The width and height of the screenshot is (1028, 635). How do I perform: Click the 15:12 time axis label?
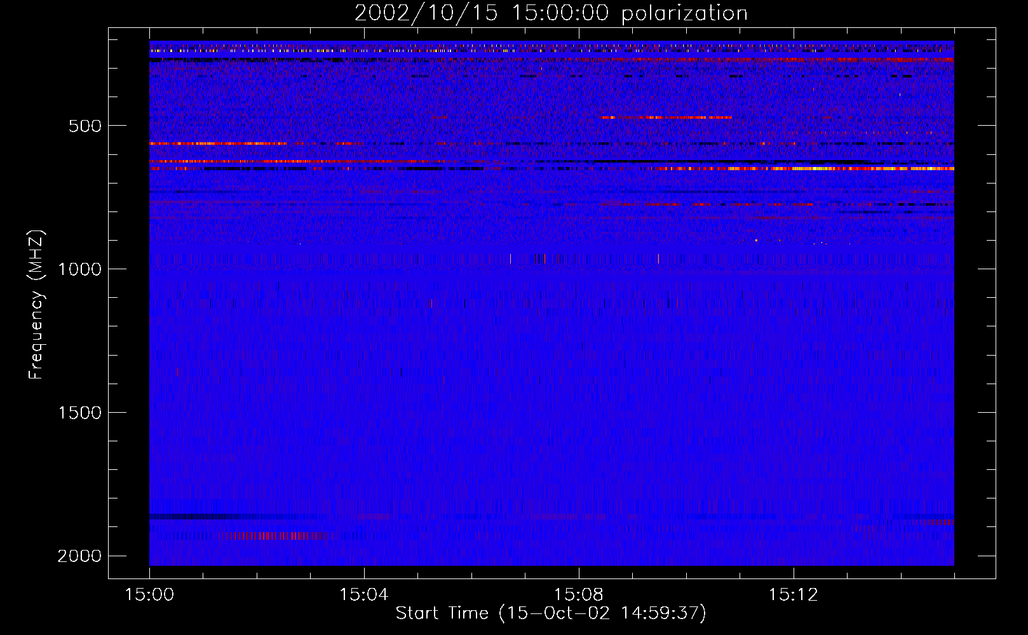(x=794, y=595)
